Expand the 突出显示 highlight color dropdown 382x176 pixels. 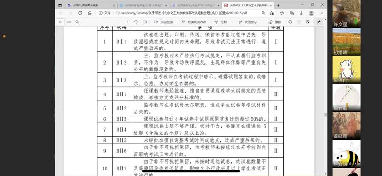[262, 22]
